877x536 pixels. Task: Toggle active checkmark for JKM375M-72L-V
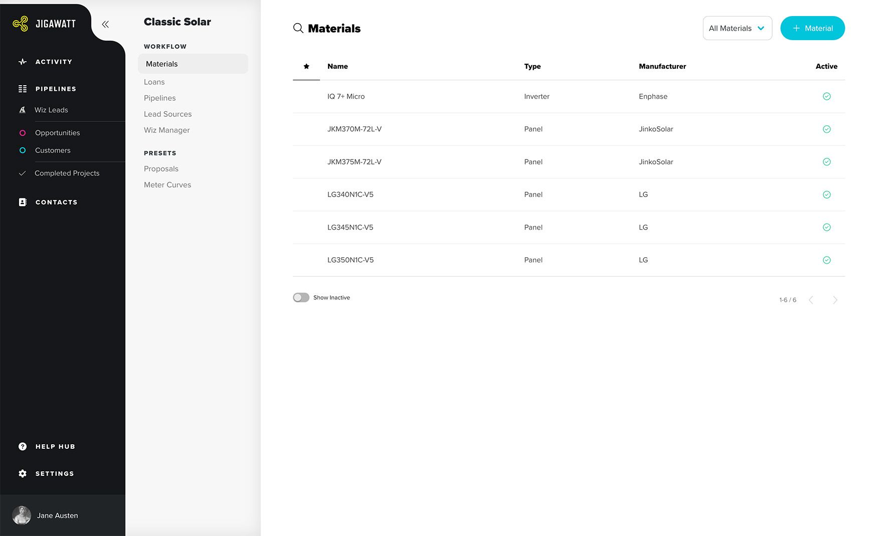click(827, 162)
